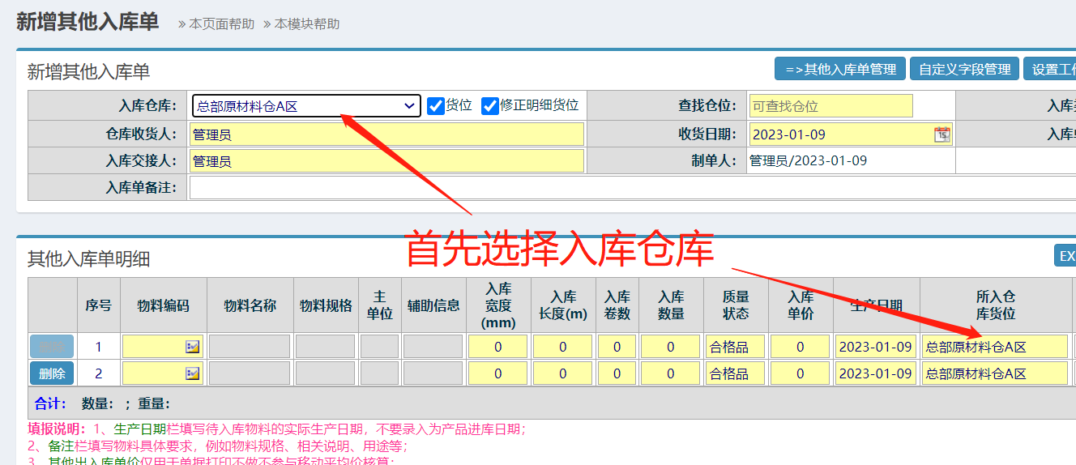Click the 物料名称 column header
Screen dimensions: 1076x465
pos(250,305)
